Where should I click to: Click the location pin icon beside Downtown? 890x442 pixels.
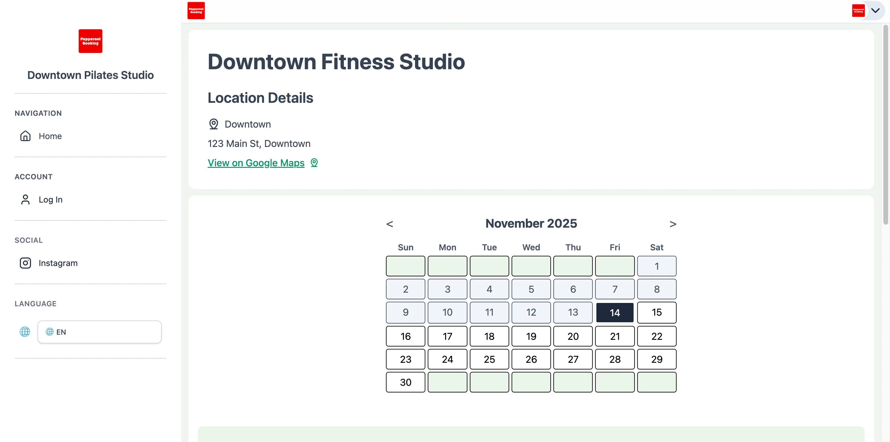[x=213, y=124]
